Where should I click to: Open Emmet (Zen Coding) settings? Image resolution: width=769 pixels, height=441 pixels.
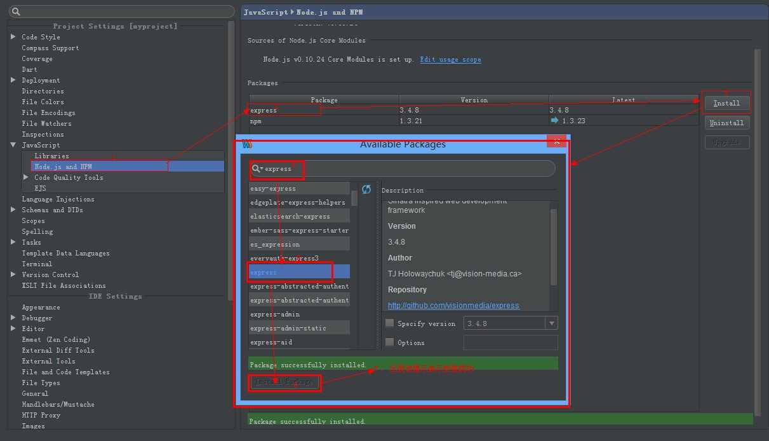point(56,339)
